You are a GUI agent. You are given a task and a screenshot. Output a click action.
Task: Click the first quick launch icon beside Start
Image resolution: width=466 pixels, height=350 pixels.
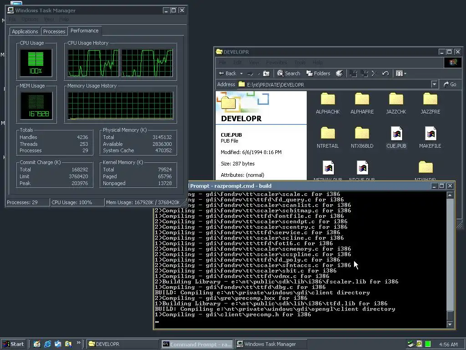(x=37, y=344)
